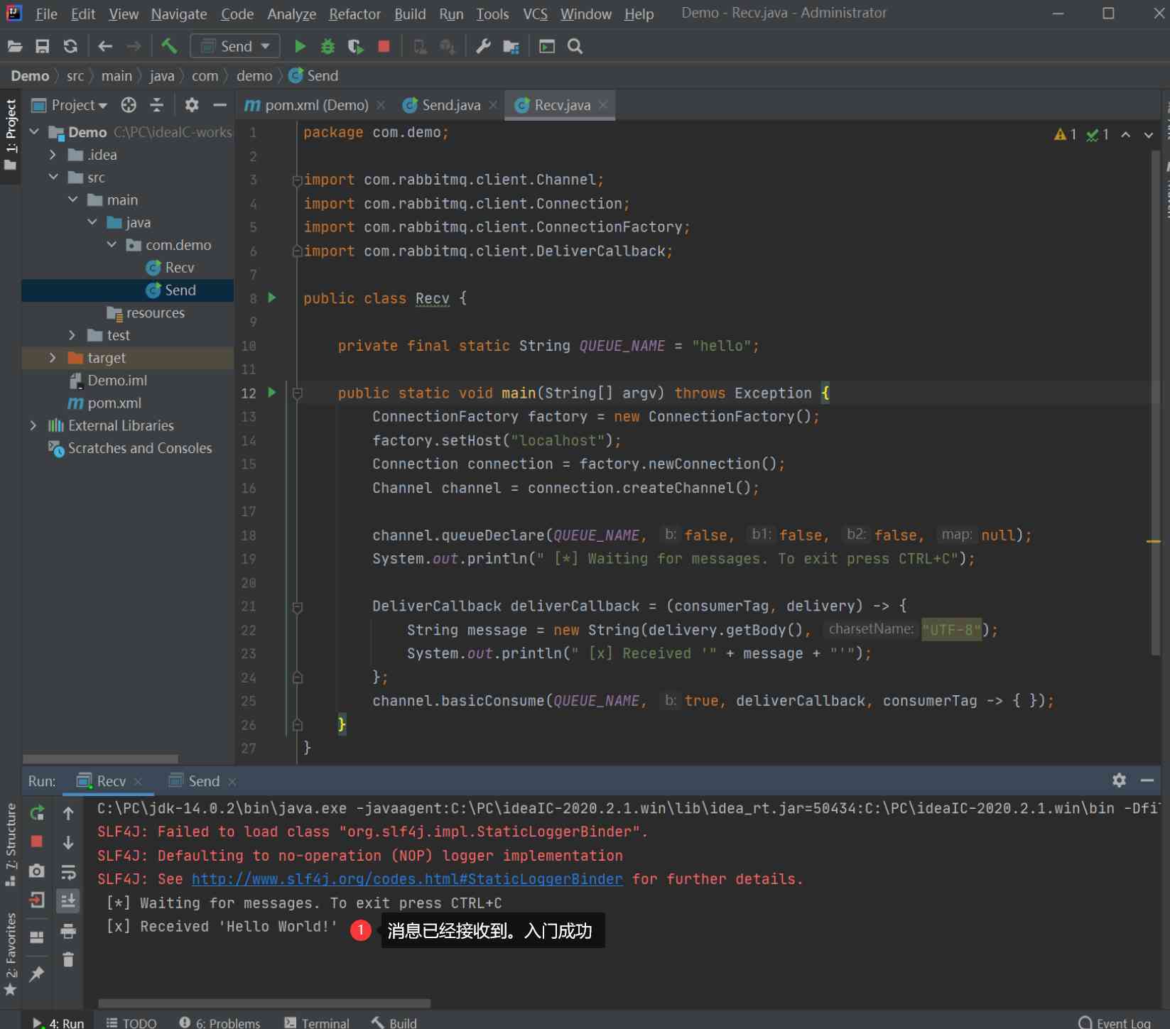This screenshot has width=1170, height=1029.
Task: Toggle soft-wrap in Run console
Action: (68, 871)
